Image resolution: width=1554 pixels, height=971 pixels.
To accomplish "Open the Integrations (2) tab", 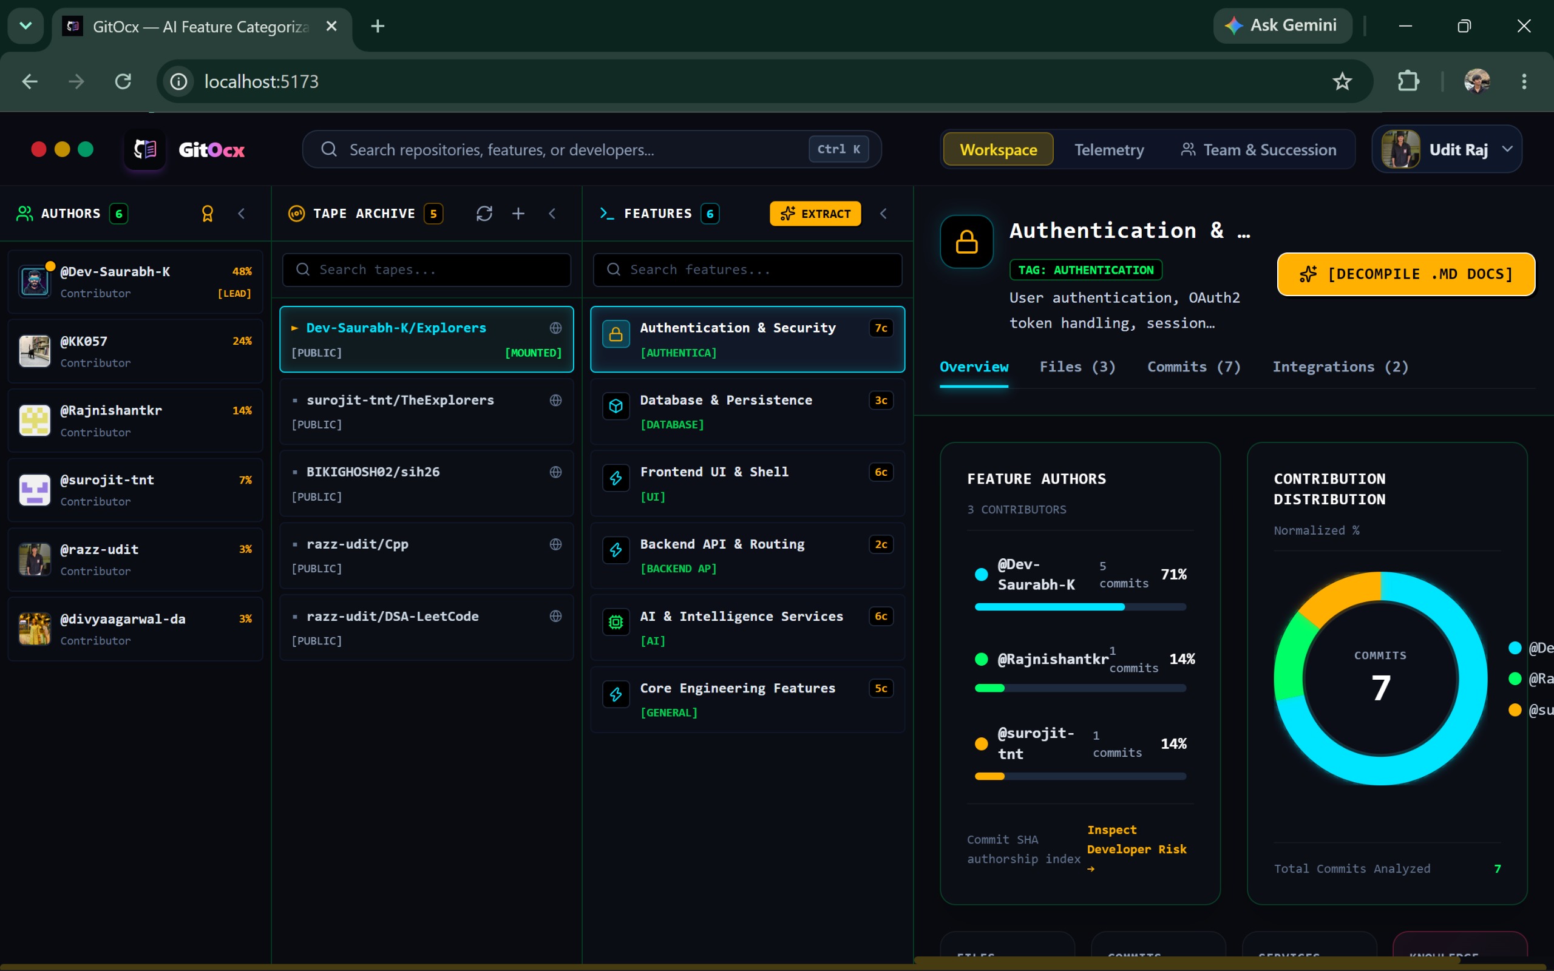I will [1340, 367].
